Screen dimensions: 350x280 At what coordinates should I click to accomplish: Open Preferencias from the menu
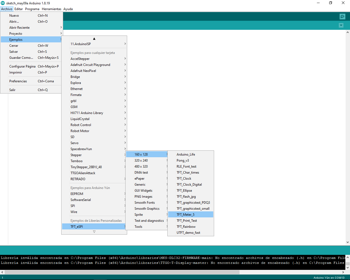pos(31,81)
